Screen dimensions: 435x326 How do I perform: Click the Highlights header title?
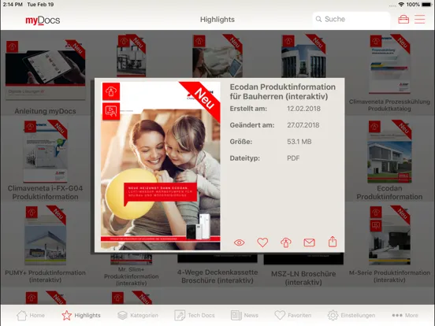click(217, 20)
